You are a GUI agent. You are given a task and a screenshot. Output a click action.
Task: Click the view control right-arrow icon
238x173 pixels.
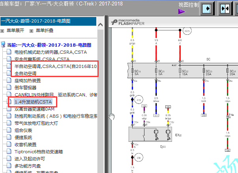click(x=208, y=8)
